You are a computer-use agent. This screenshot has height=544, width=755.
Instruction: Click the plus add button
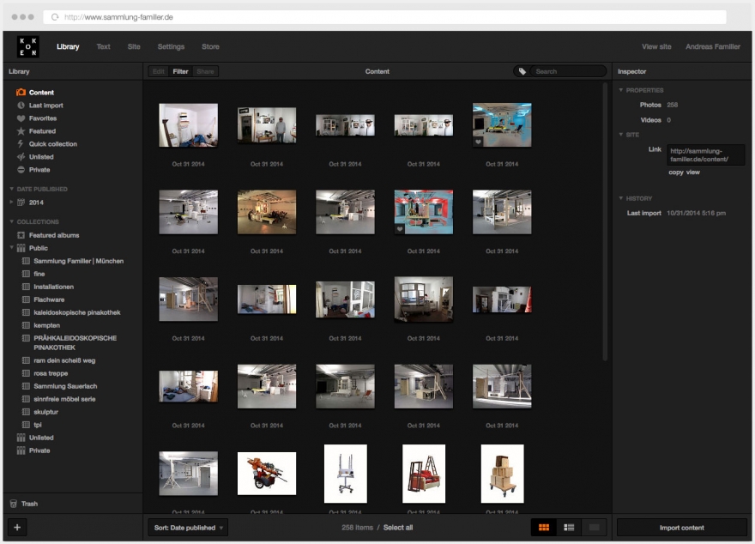click(x=17, y=527)
